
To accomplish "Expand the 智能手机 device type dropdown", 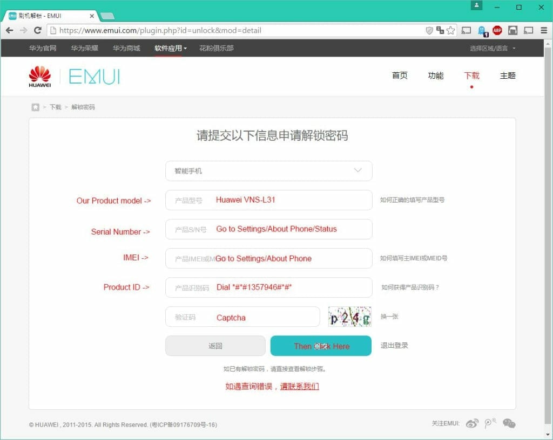I will 268,171.
